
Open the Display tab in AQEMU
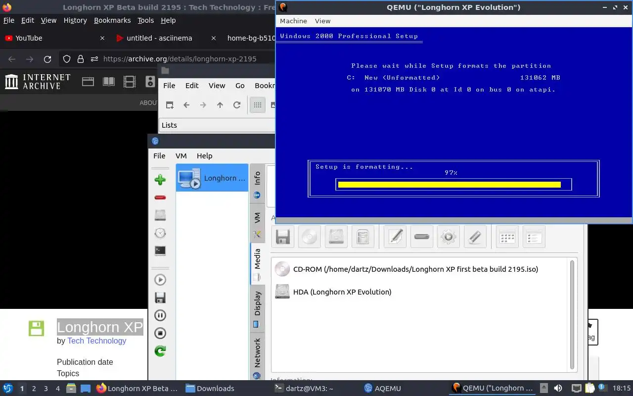(257, 308)
